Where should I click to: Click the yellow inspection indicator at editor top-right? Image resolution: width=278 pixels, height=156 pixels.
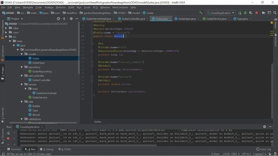(271, 23)
